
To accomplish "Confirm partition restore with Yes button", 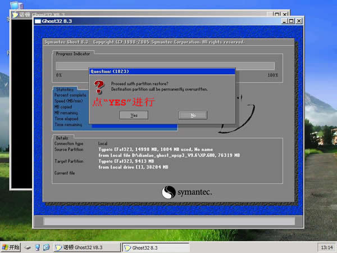I will coord(134,115).
